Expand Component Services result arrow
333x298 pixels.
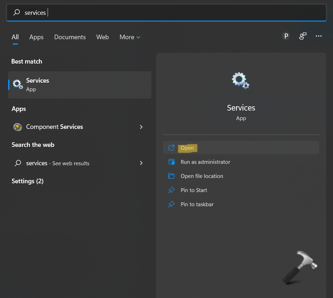point(141,127)
